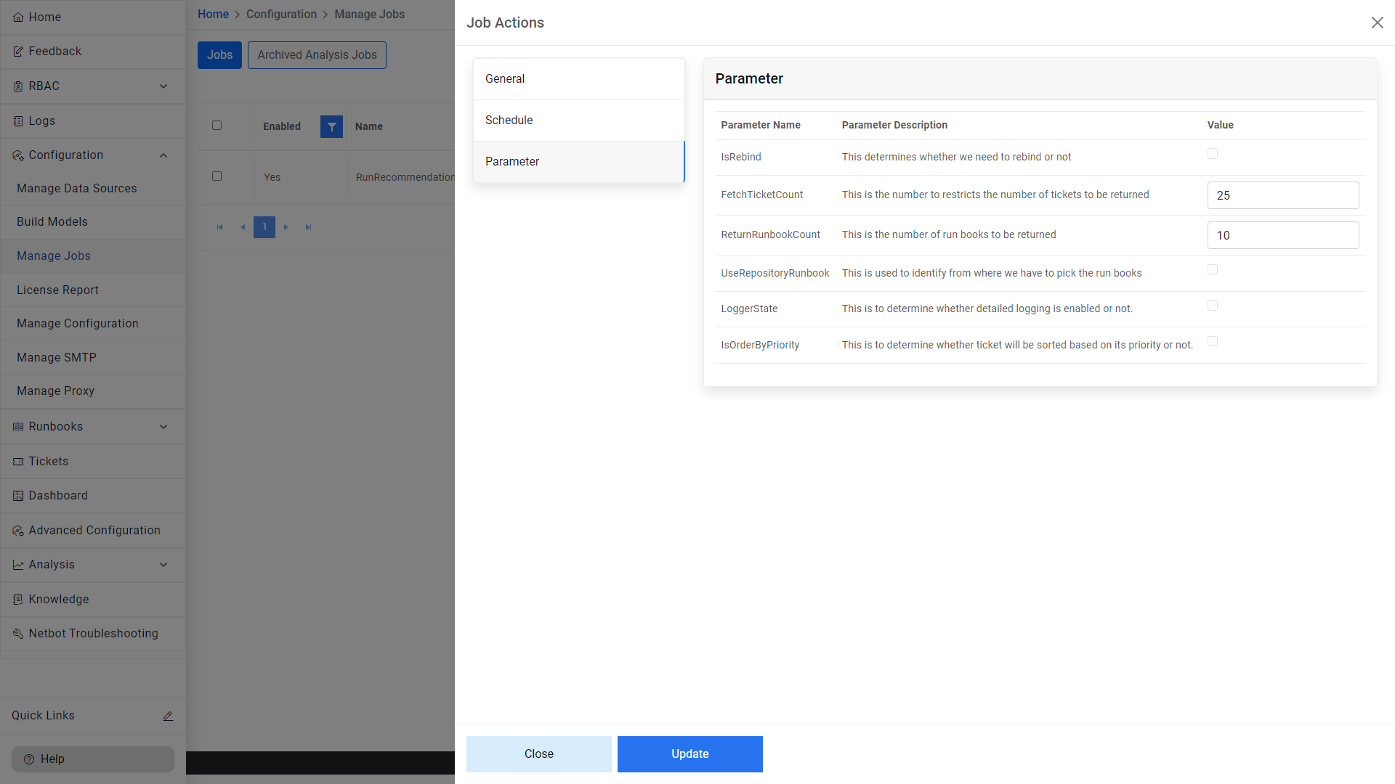Image resolution: width=1395 pixels, height=784 pixels.
Task: Click the Netbot Troubleshooting icon
Action: (x=18, y=634)
